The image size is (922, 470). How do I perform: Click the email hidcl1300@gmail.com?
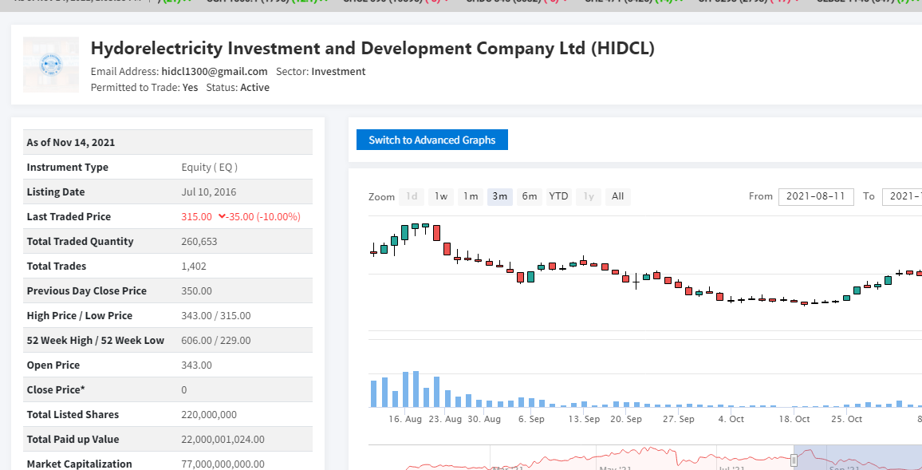click(215, 72)
